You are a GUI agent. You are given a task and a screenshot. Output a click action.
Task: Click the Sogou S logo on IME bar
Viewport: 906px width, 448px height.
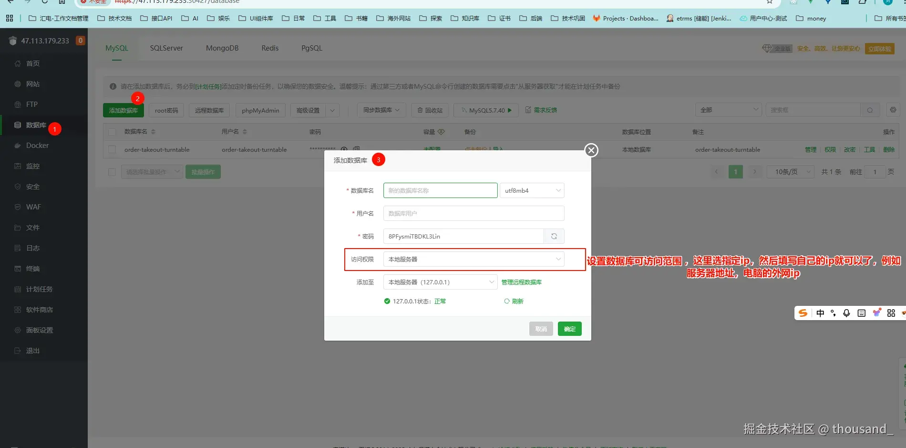(803, 313)
